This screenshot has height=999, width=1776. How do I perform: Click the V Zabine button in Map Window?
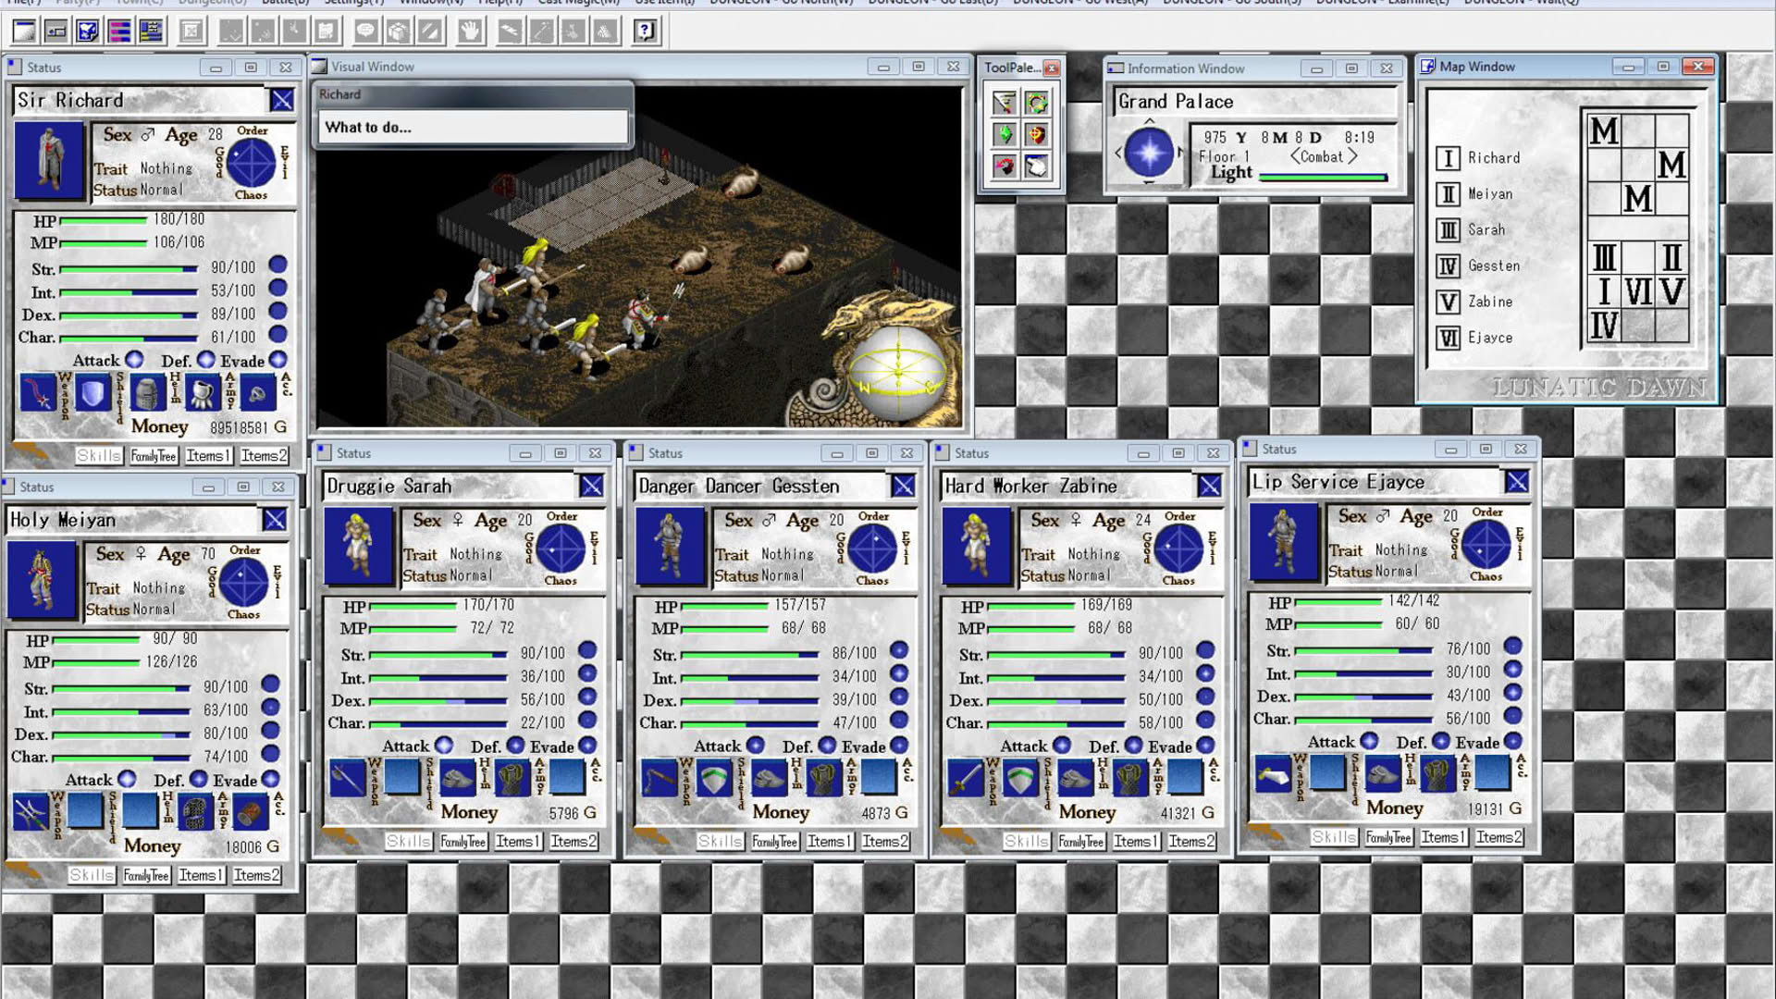[x=1448, y=302]
